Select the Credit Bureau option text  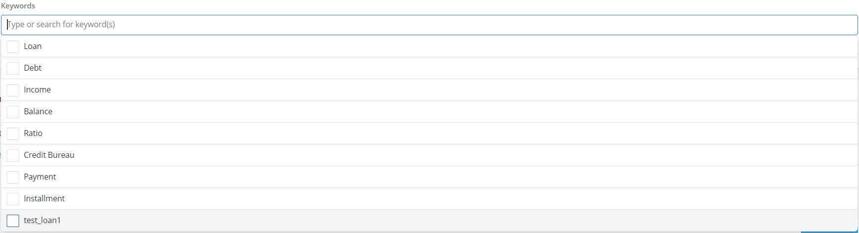click(x=49, y=155)
